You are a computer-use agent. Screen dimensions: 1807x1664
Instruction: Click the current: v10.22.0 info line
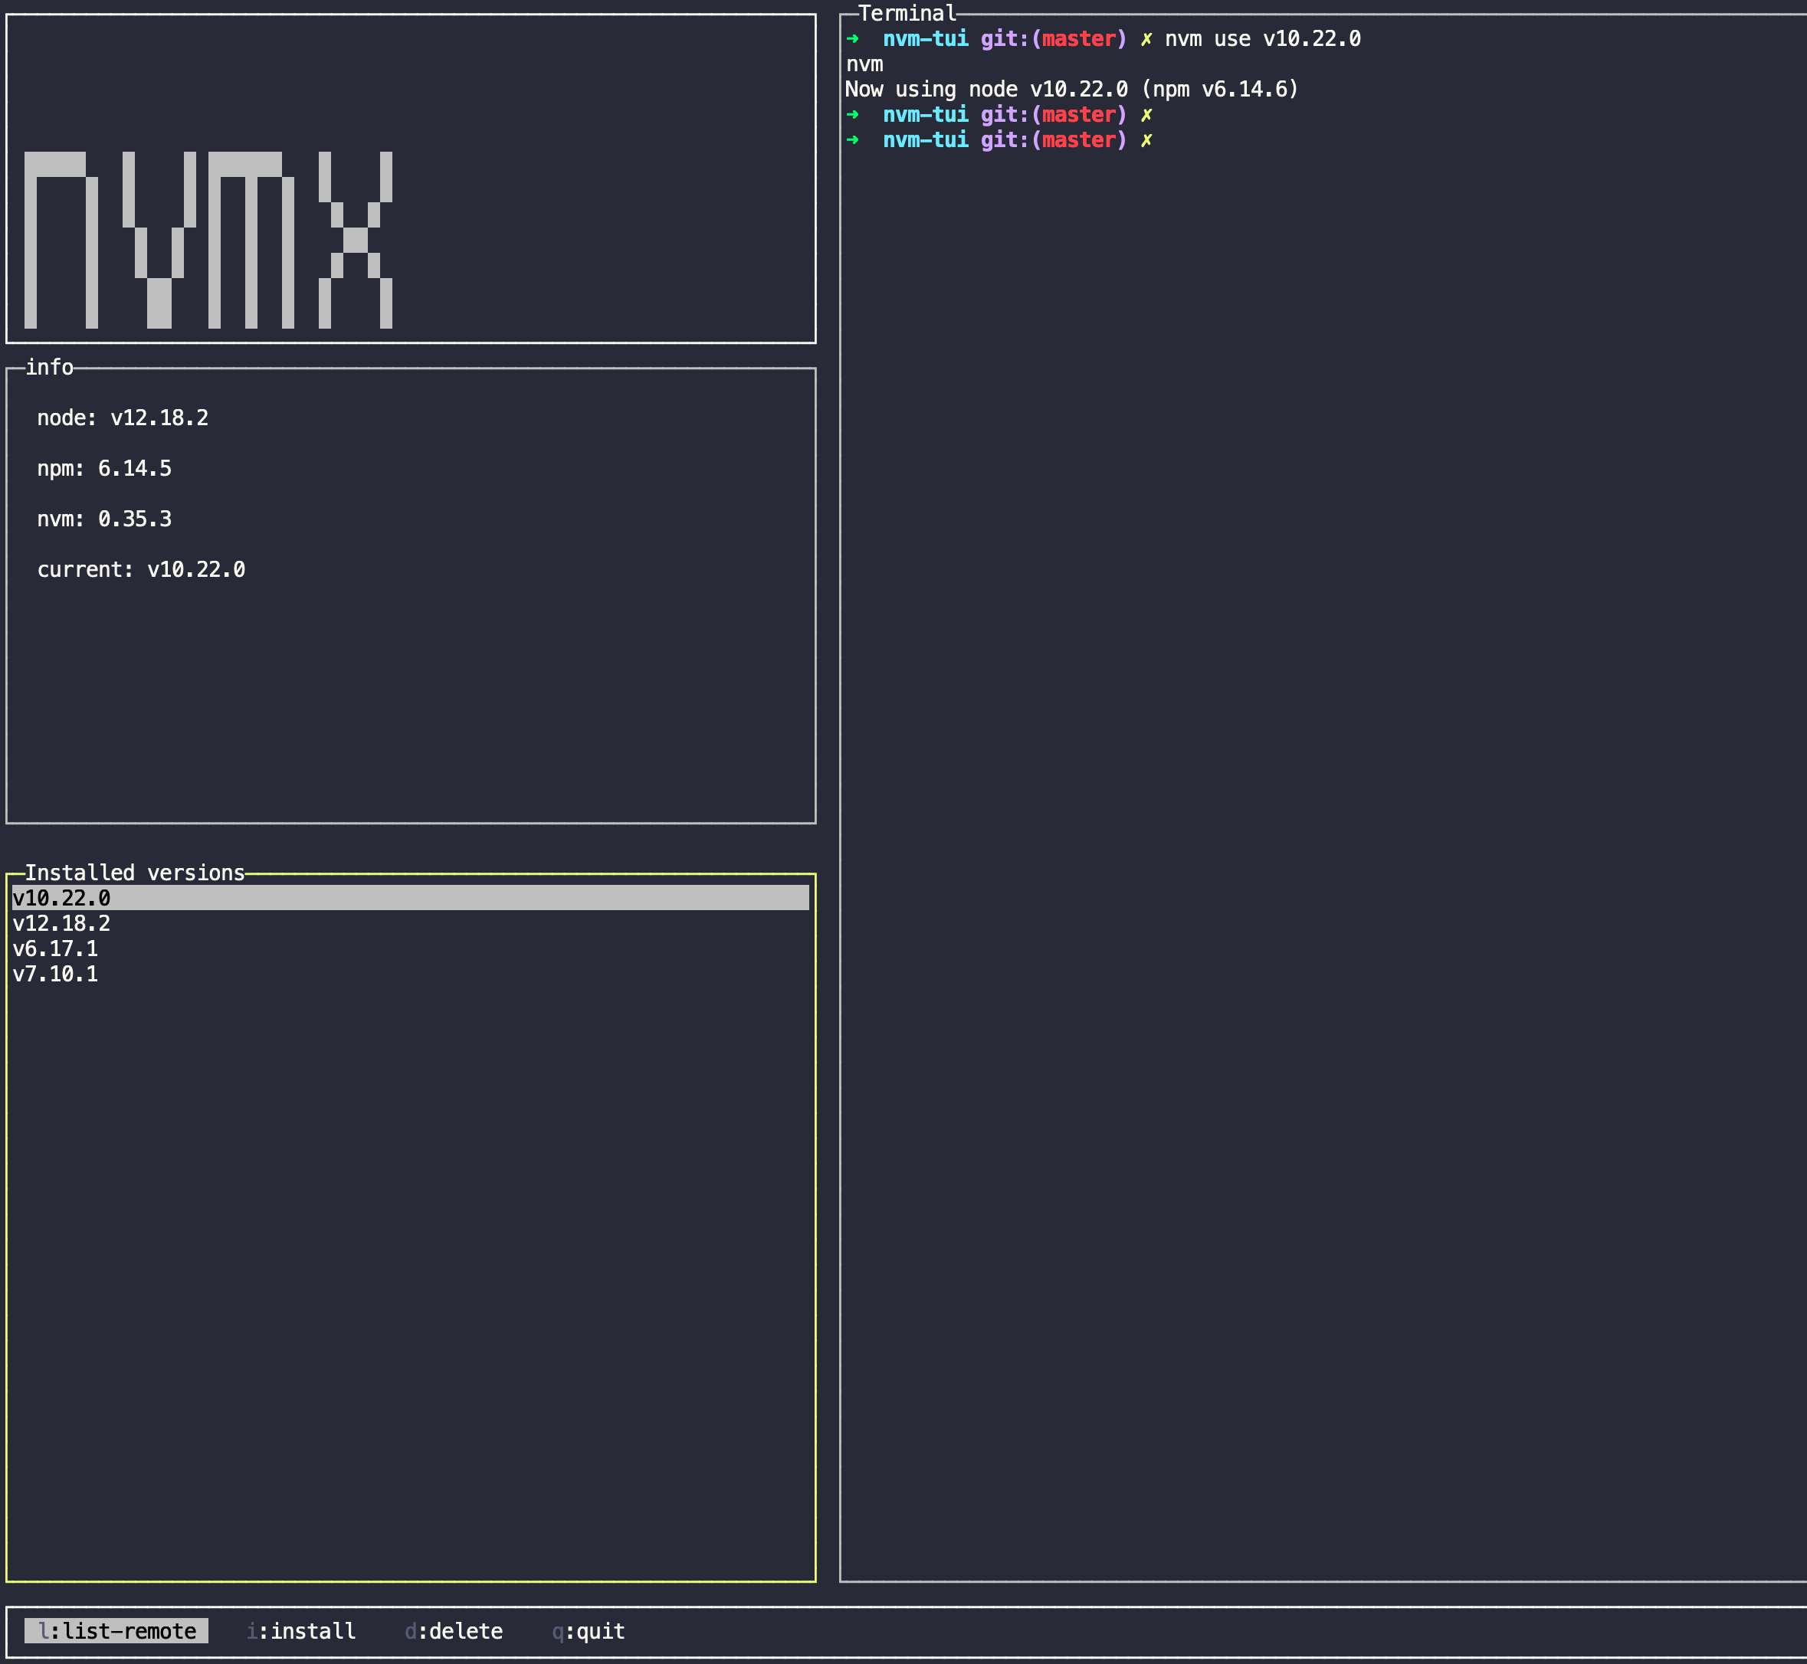click(140, 569)
